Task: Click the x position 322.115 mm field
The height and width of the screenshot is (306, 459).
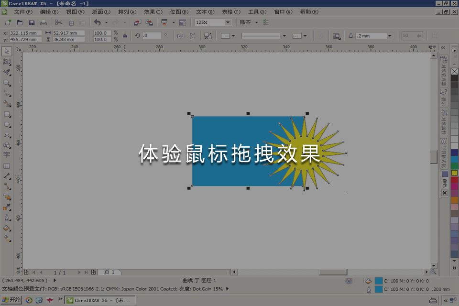Action: coord(25,33)
